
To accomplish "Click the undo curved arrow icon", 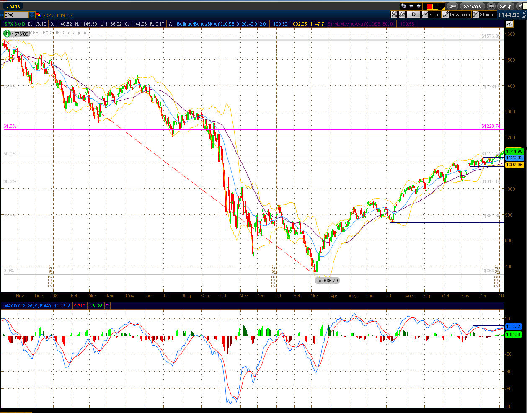I will coord(403,6).
